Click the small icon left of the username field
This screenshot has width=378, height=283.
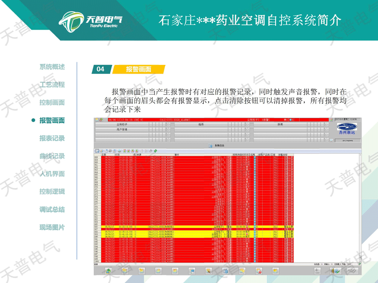(331, 140)
